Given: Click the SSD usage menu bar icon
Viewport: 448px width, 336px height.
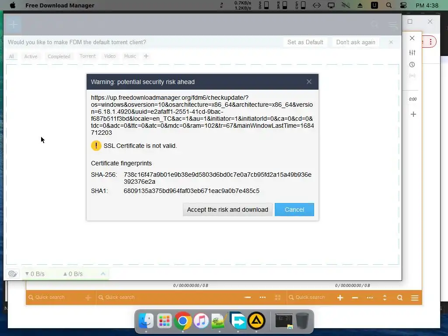Looking at the screenshot, I should pyautogui.click(x=264, y=5).
